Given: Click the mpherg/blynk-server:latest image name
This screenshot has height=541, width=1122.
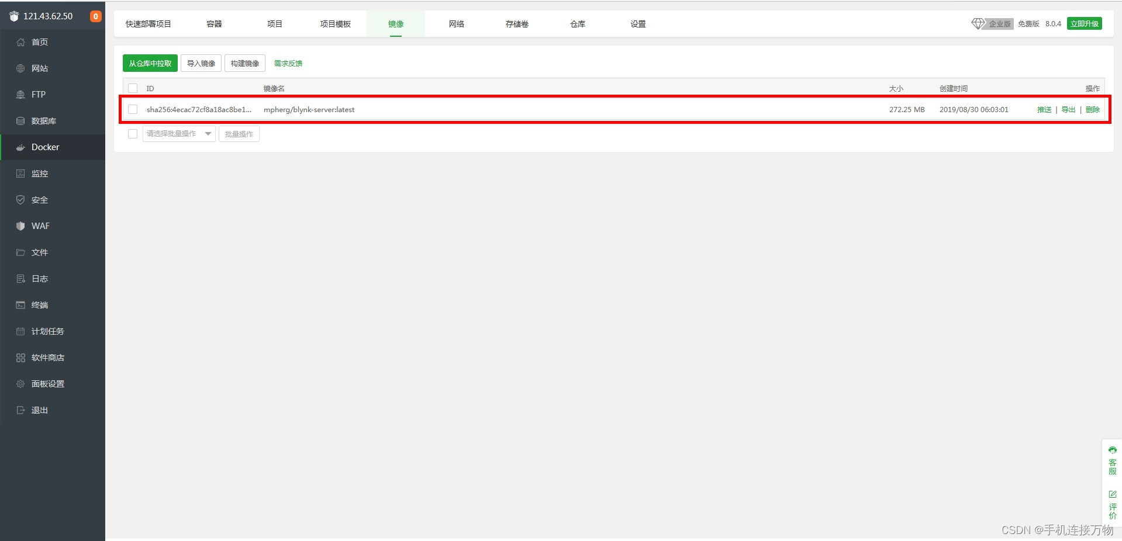Looking at the screenshot, I should 309,109.
